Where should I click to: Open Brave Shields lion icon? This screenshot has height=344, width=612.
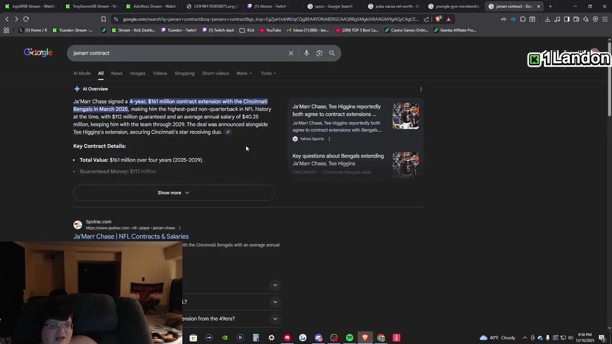(x=438, y=19)
